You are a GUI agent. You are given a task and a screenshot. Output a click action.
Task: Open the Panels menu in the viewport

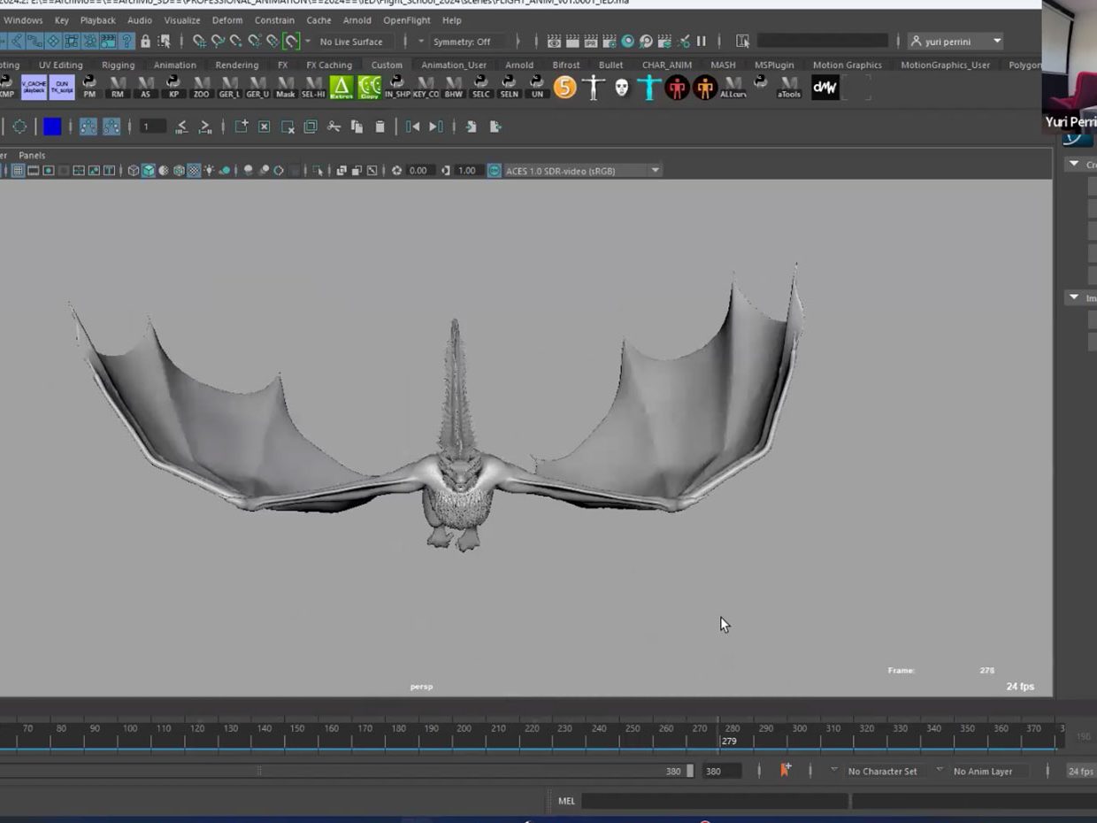tap(32, 156)
